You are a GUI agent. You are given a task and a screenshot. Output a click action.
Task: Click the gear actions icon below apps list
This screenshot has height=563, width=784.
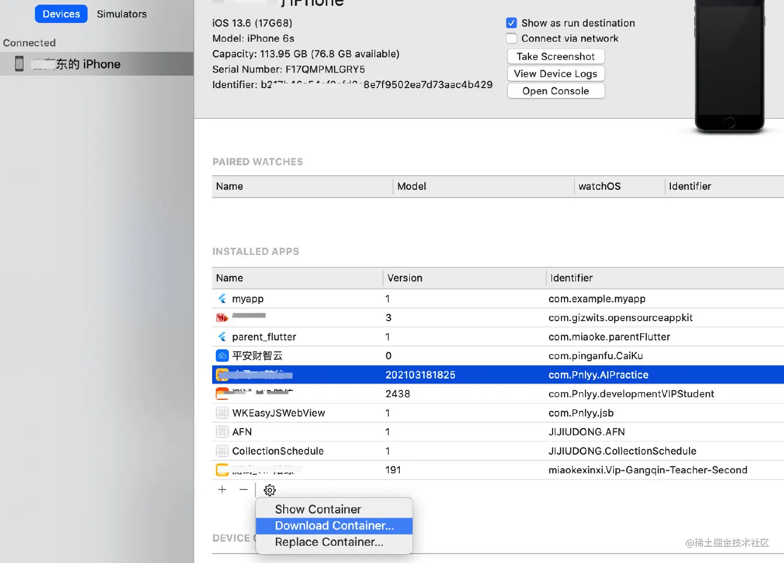point(269,490)
